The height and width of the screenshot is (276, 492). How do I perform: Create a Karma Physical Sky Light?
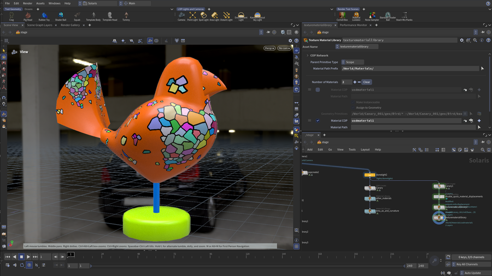pyautogui.click(x=257, y=16)
